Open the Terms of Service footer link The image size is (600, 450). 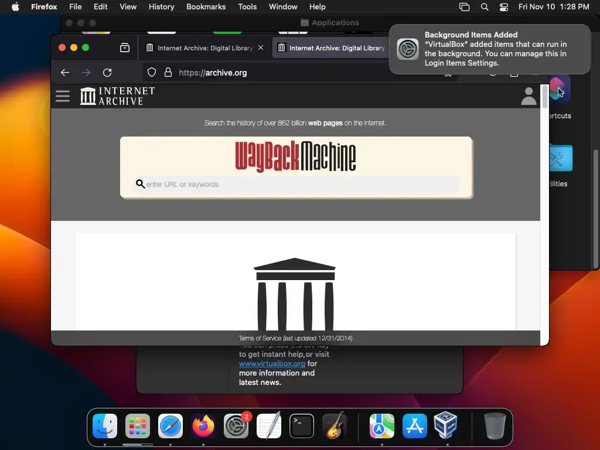[295, 338]
